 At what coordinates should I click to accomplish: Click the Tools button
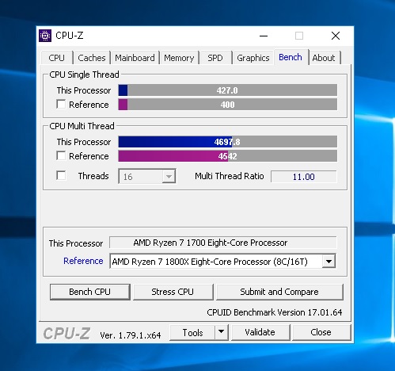click(x=192, y=332)
